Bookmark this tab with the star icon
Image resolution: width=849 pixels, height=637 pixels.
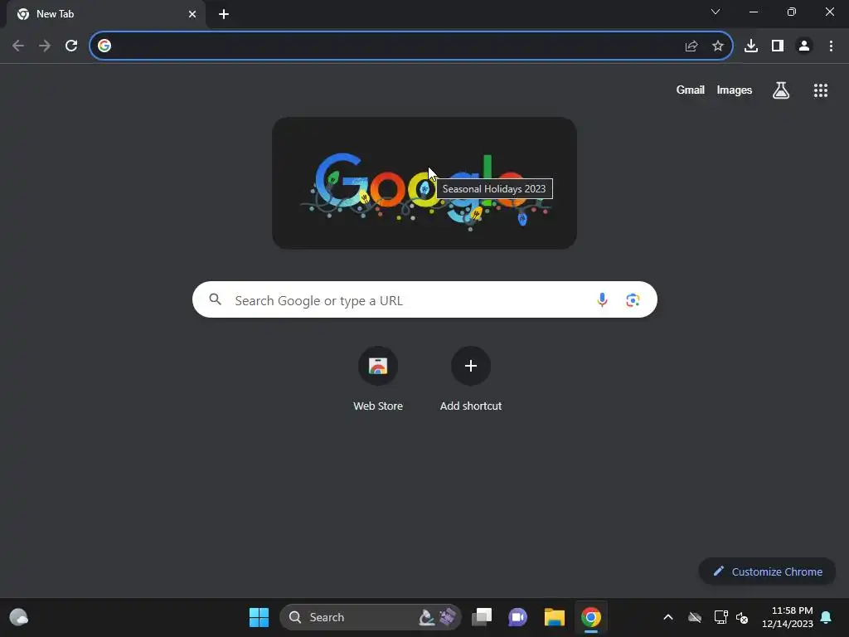click(718, 46)
